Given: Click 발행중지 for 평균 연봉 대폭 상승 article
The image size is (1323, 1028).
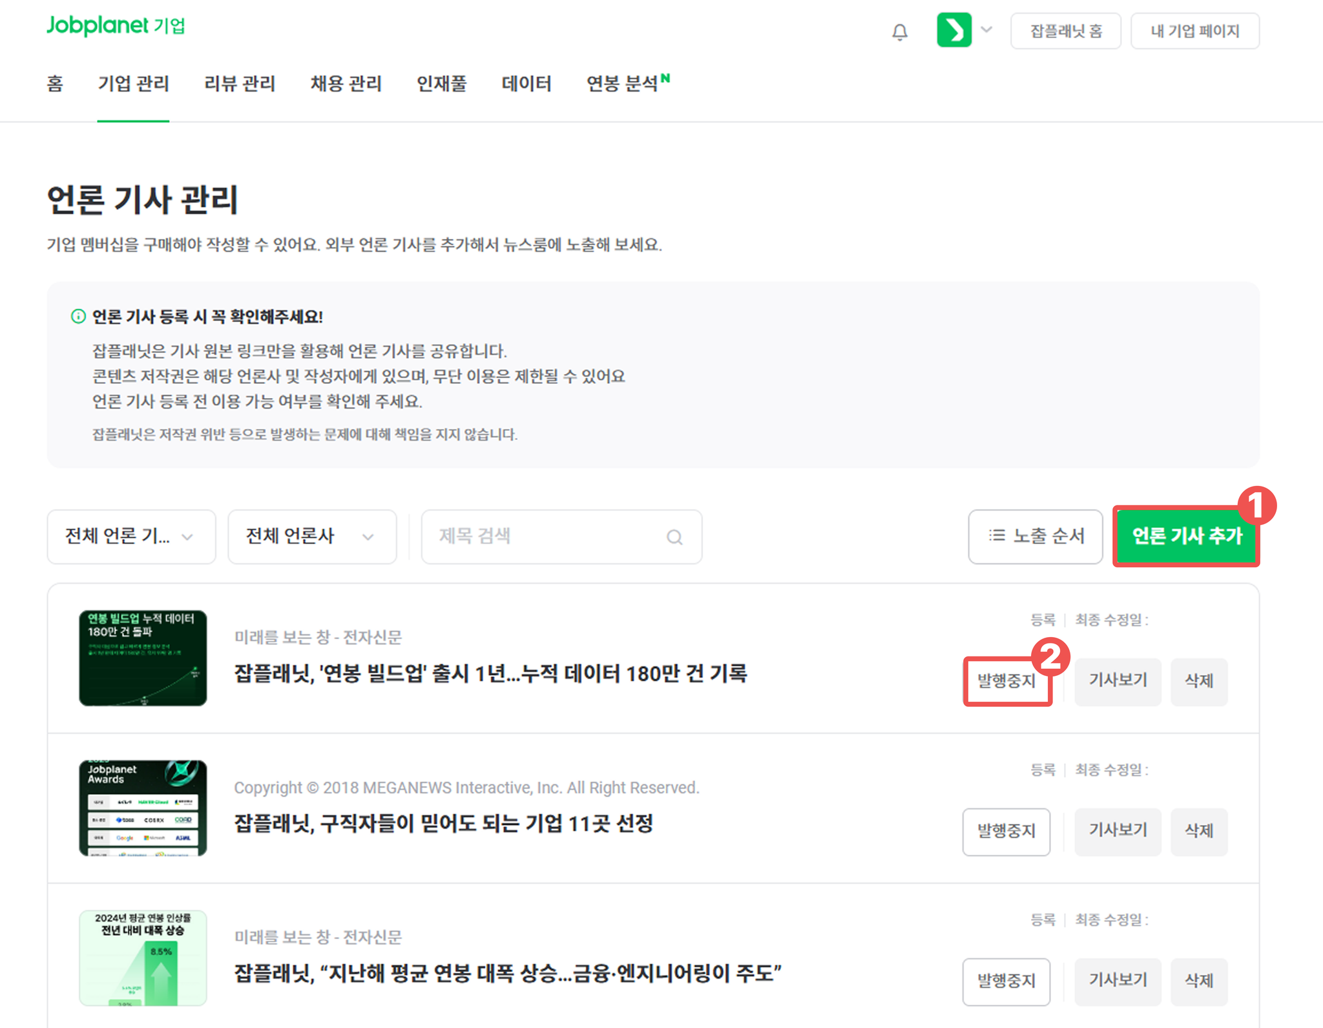Looking at the screenshot, I should [x=1006, y=981].
